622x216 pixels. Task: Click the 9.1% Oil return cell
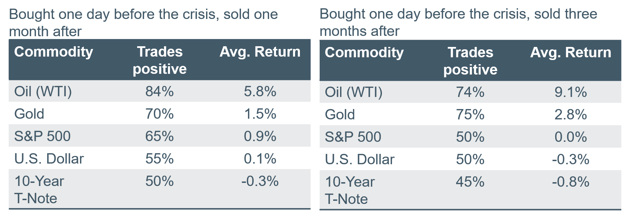click(x=571, y=92)
